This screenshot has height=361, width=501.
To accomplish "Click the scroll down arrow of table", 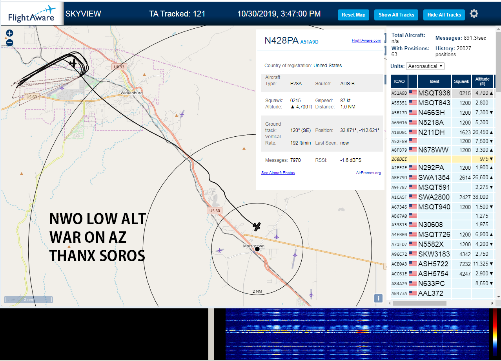I will point(499,297).
